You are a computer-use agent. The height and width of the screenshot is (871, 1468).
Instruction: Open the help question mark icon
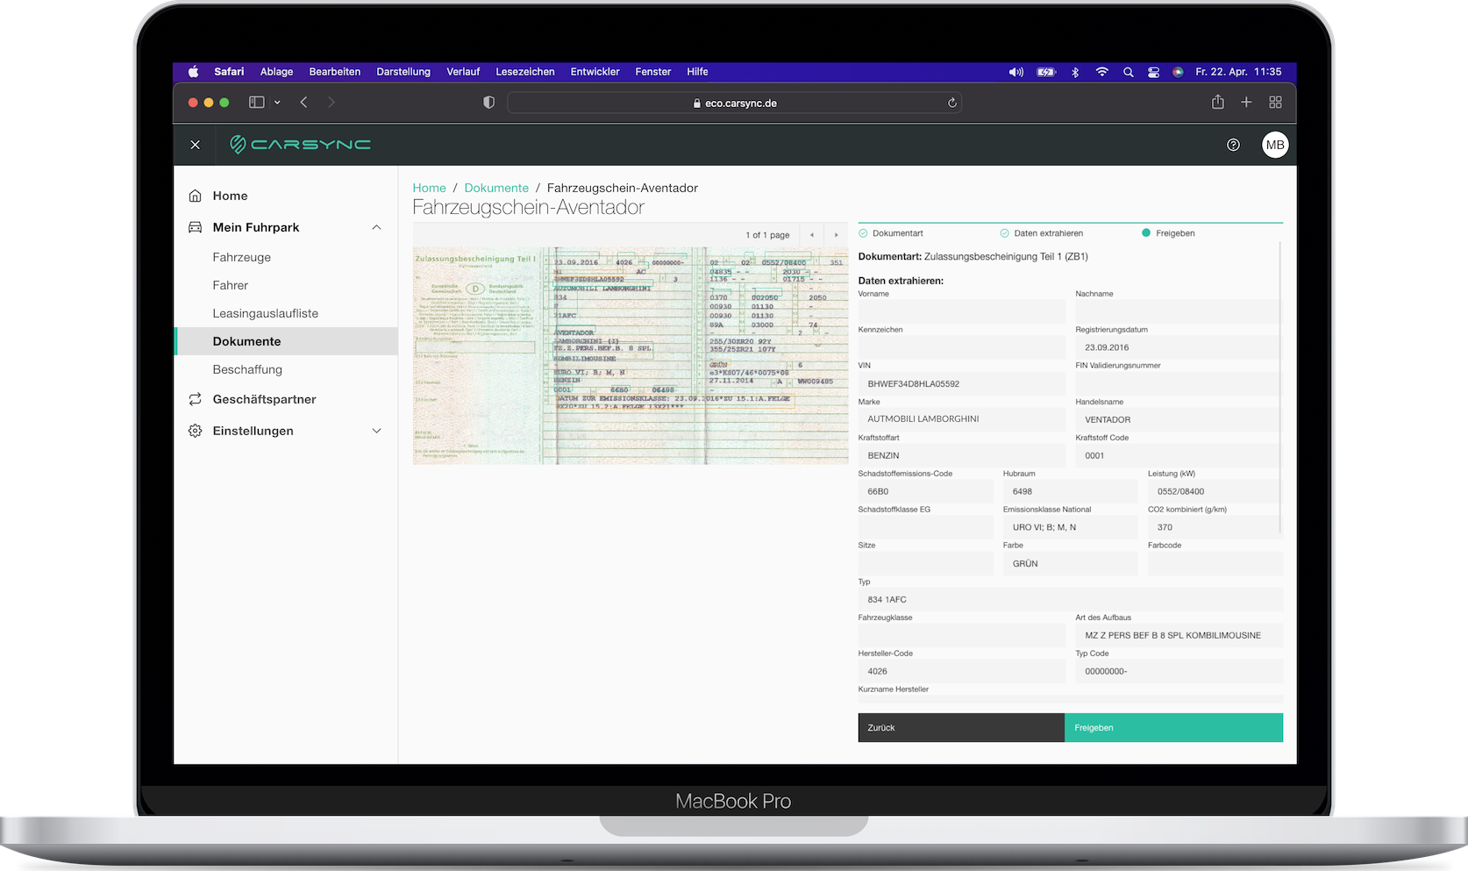coord(1233,145)
